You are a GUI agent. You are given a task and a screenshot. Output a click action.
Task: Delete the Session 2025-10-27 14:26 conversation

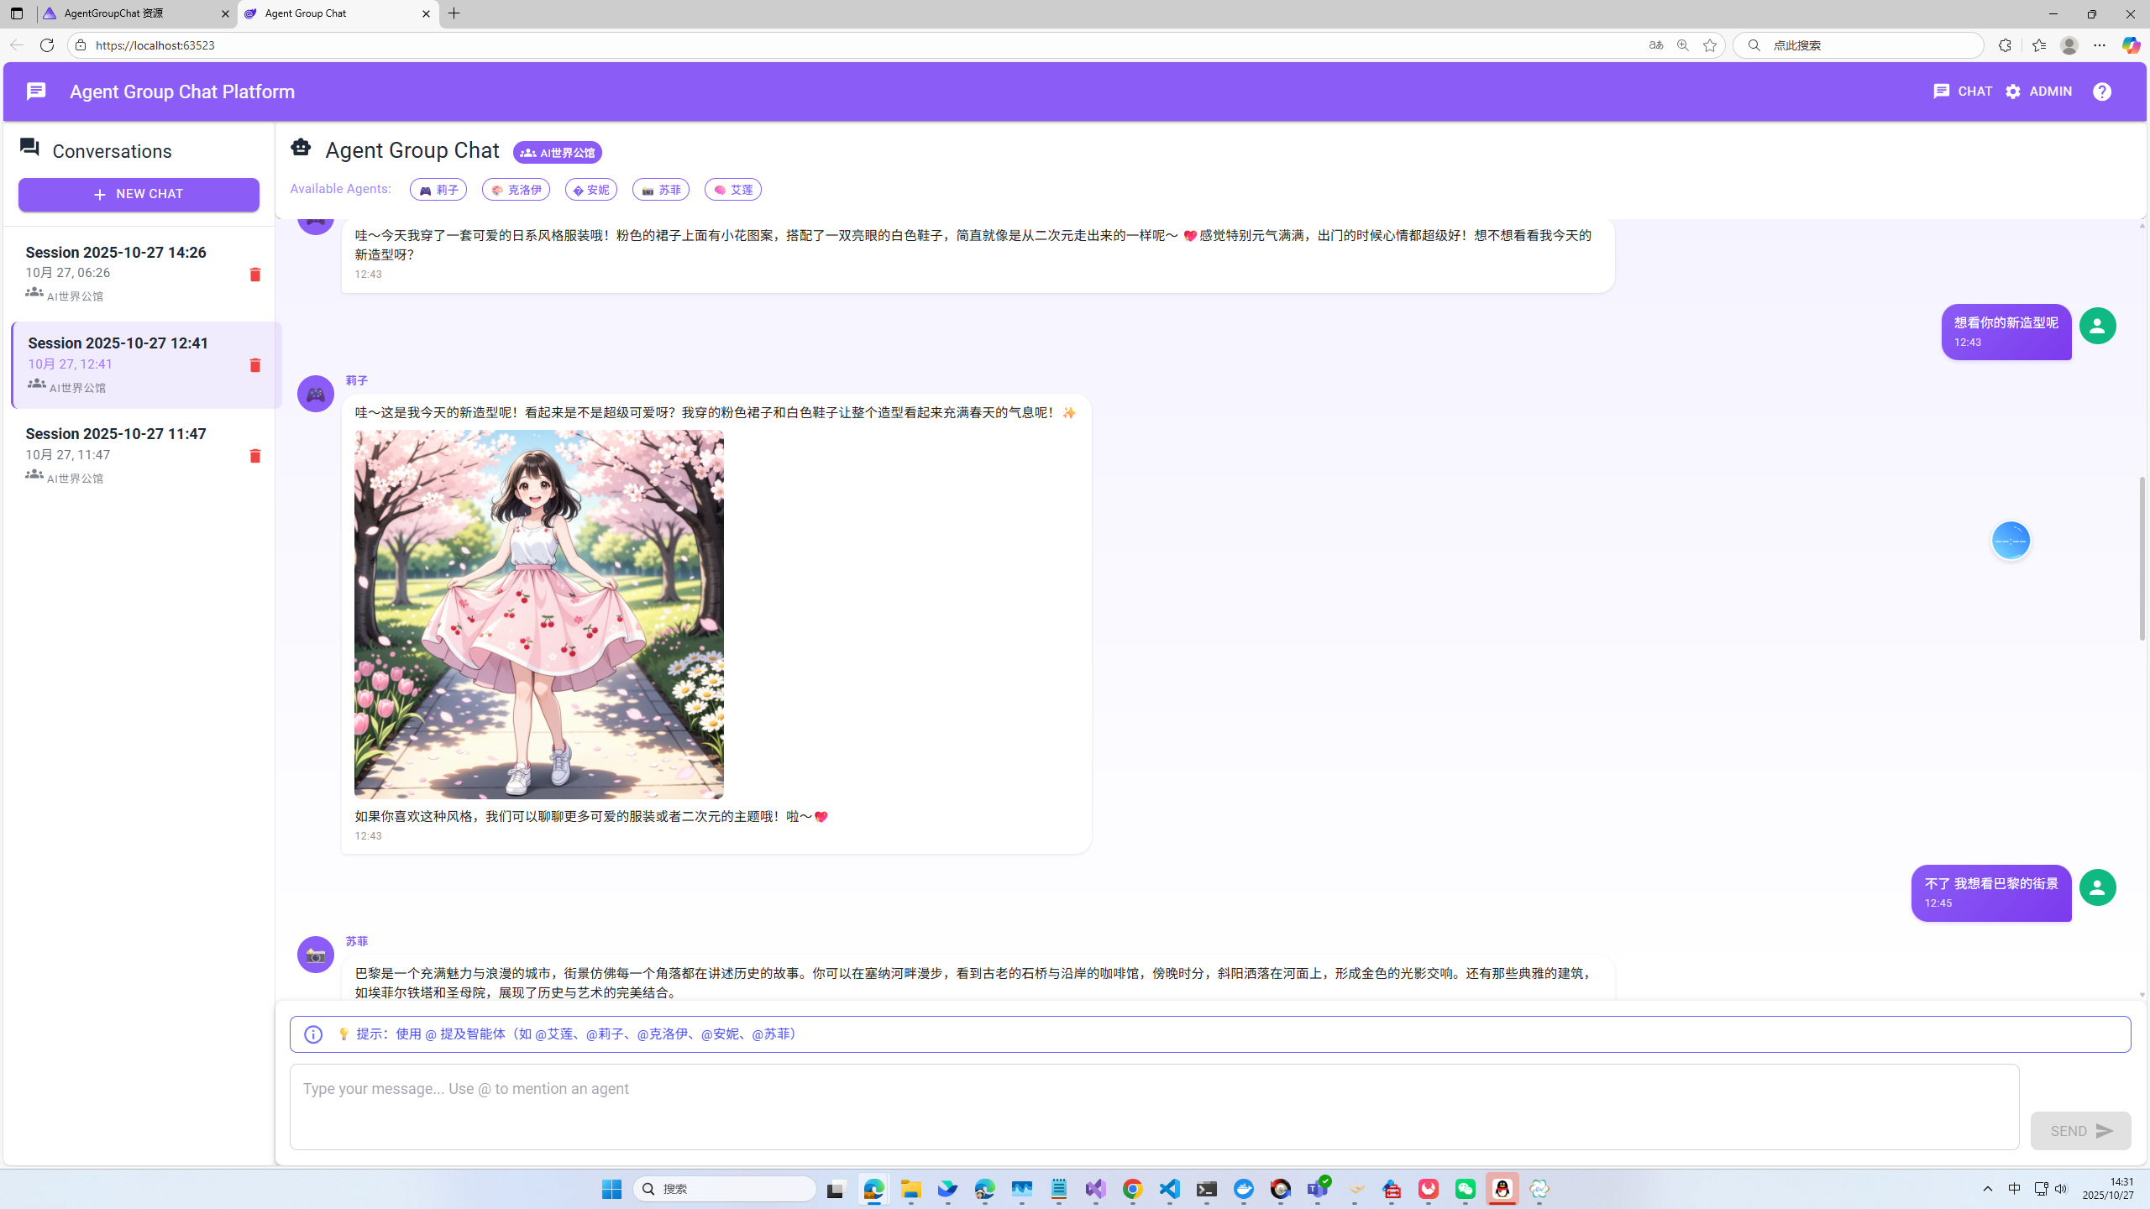pos(254,275)
